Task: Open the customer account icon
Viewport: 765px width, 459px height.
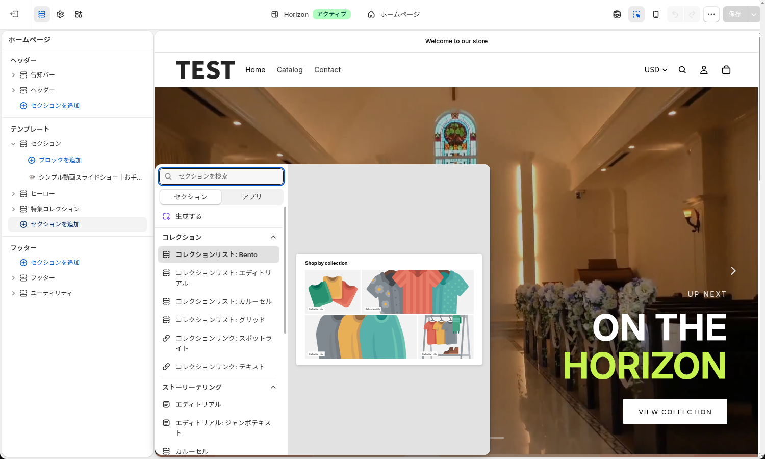Action: (x=704, y=70)
